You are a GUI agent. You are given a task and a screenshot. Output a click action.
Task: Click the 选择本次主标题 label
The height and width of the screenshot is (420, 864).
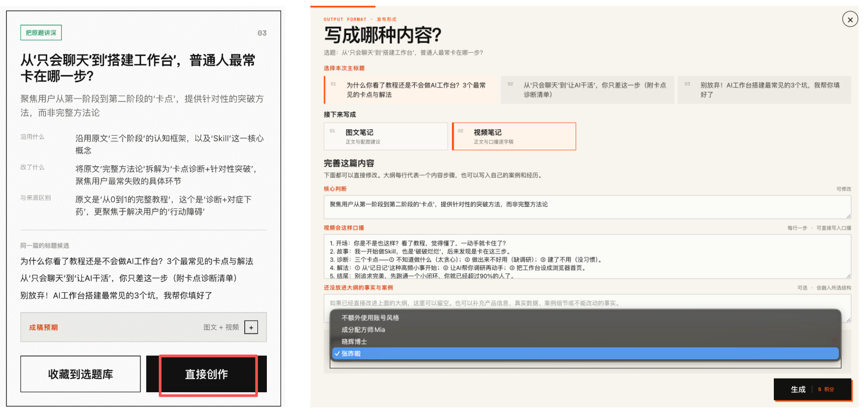pos(344,68)
